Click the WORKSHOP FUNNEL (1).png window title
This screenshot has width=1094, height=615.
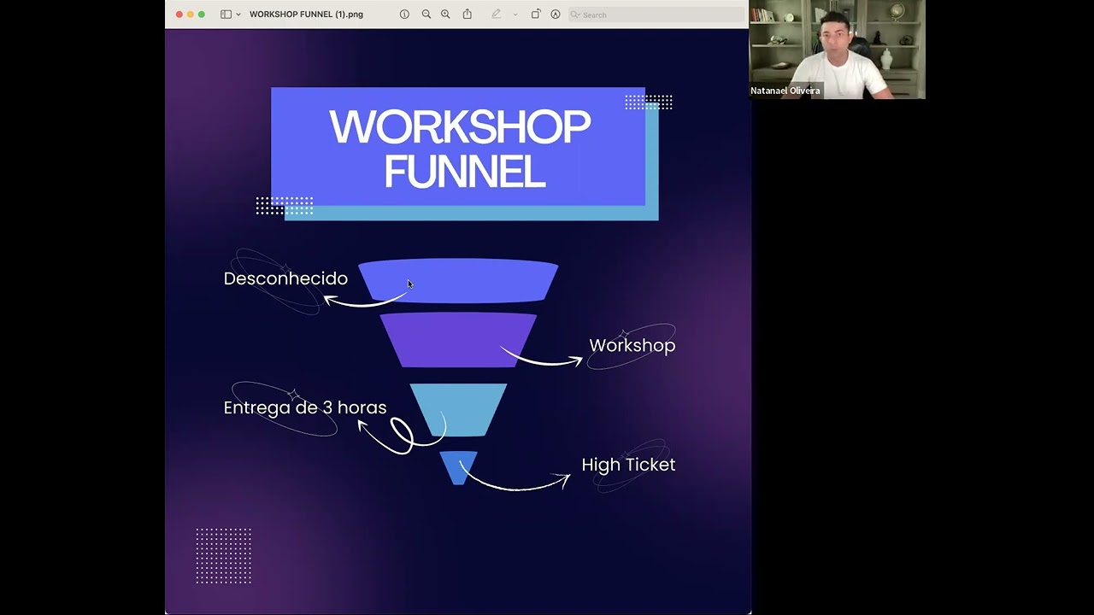coord(306,15)
